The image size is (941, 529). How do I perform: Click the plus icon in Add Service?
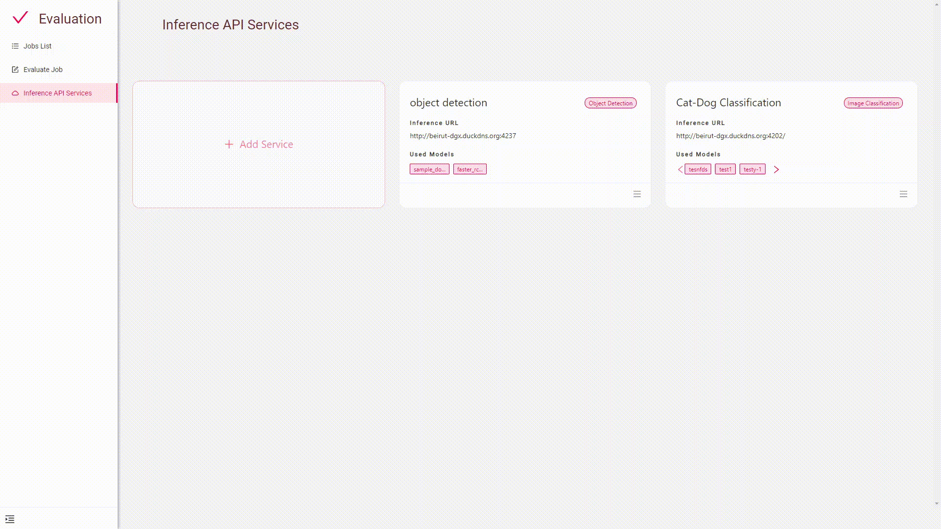pos(229,144)
